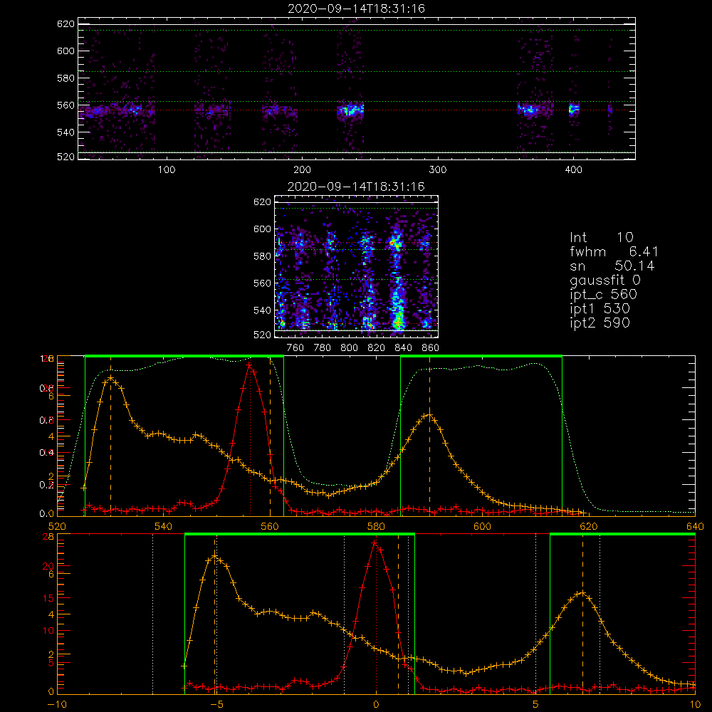Click the x-axis label 800 of middle image
The height and width of the screenshot is (712, 712).
click(x=349, y=348)
